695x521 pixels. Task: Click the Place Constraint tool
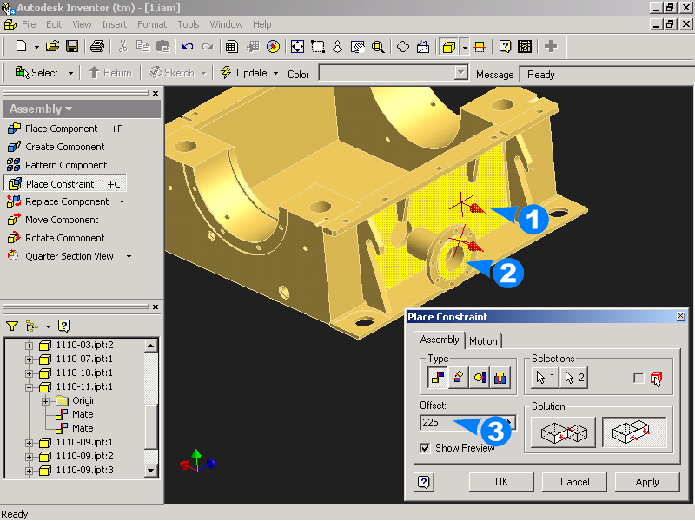tap(64, 183)
